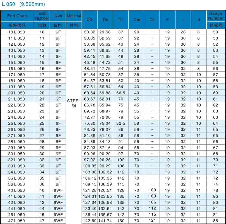Select part code "47 L 050" cell
226x224 pixels.
17,221
